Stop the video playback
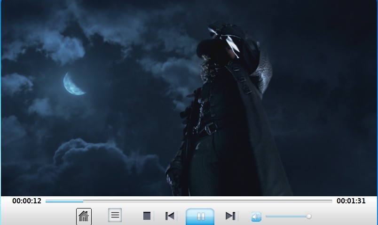The image size is (378, 225). pos(147,216)
